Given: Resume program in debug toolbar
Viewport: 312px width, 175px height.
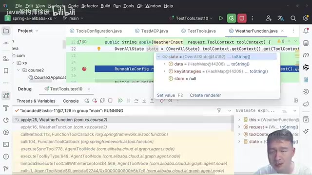Looking at the screenshot, I should [x=120, y=101].
